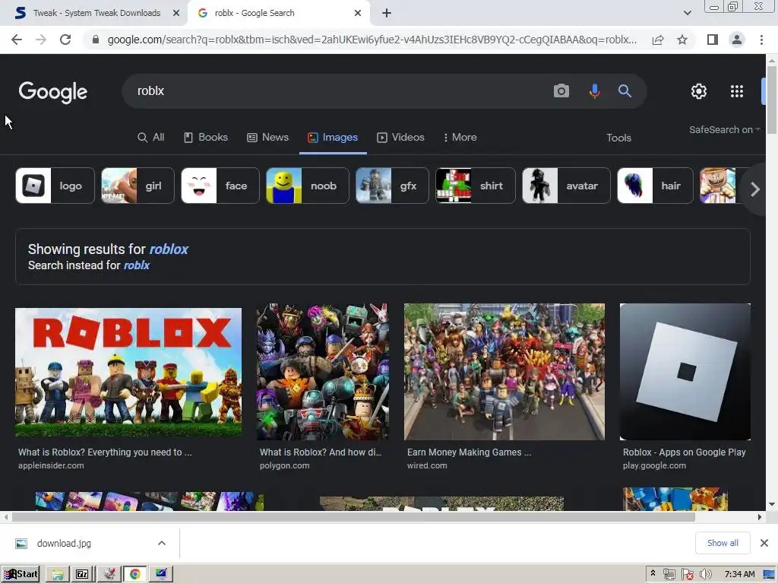Viewport: 778px width, 584px height.
Task: Select the gfx suggestion chip
Action: pos(392,186)
